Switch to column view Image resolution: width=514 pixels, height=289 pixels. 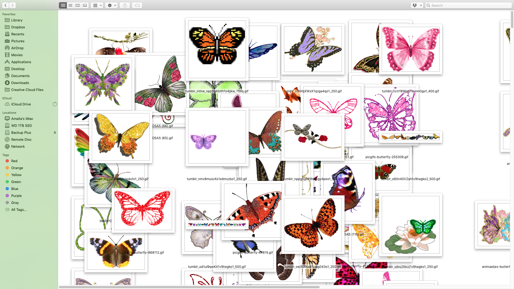tap(78, 5)
